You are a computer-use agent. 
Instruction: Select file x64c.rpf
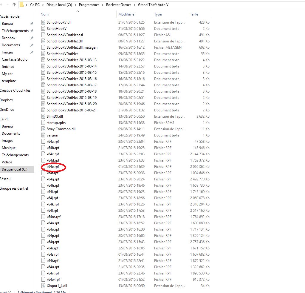coord(53,154)
